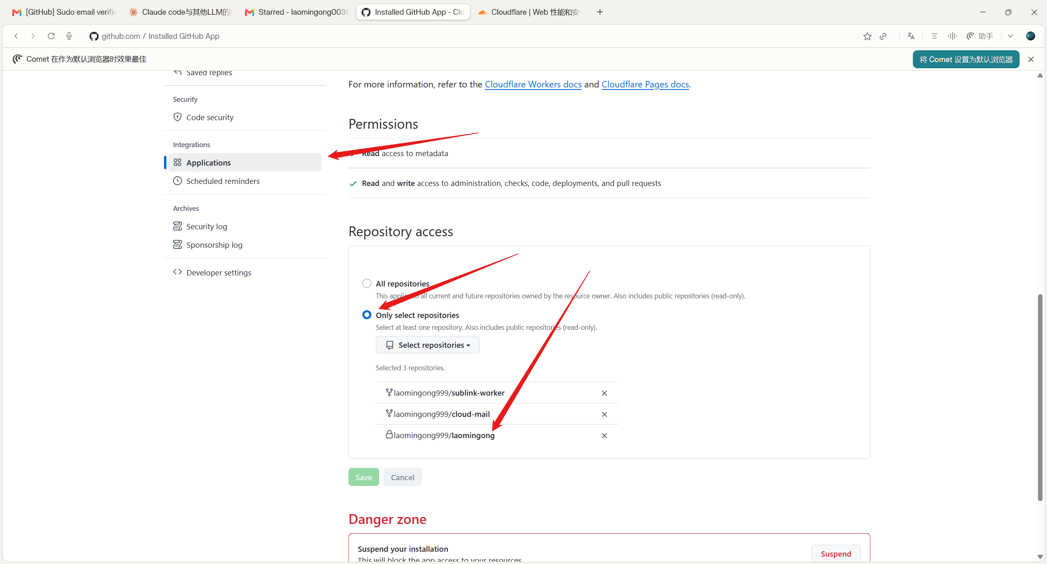The width and height of the screenshot is (1047, 564).
Task: Click the page vertical scrollbar thumb
Action: [x=1040, y=397]
